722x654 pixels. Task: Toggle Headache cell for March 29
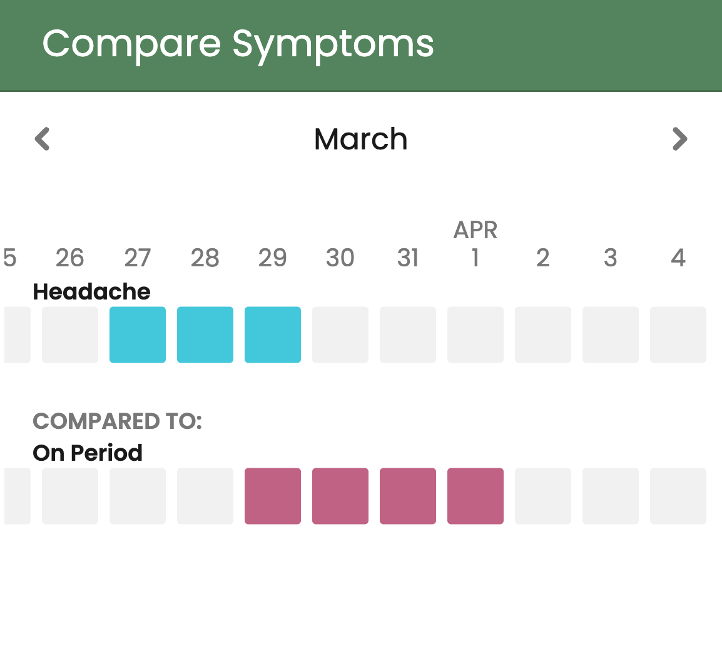click(273, 335)
